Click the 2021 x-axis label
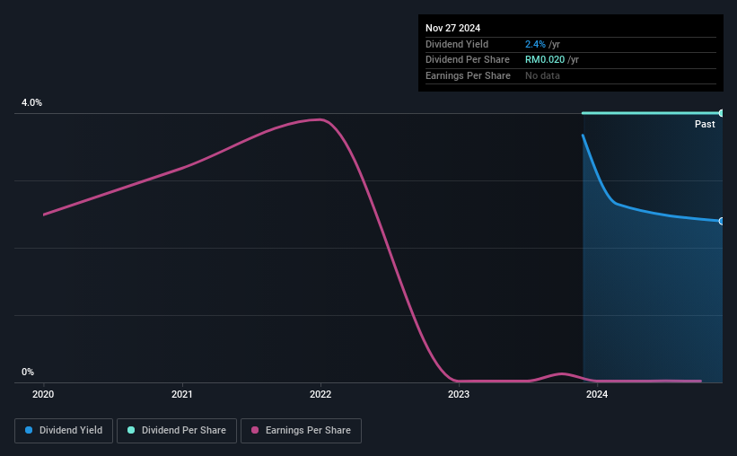 pos(182,394)
